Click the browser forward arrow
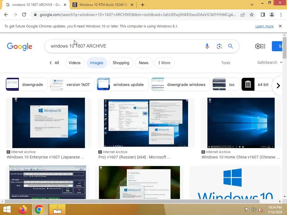This screenshot has width=287, height=215. click(15, 15)
